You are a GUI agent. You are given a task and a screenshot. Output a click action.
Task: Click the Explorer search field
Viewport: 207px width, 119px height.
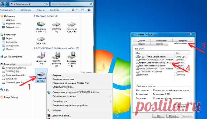[x=71, y=4]
